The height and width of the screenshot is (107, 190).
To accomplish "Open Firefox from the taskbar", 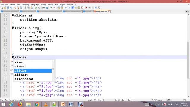I will tap(20, 104).
